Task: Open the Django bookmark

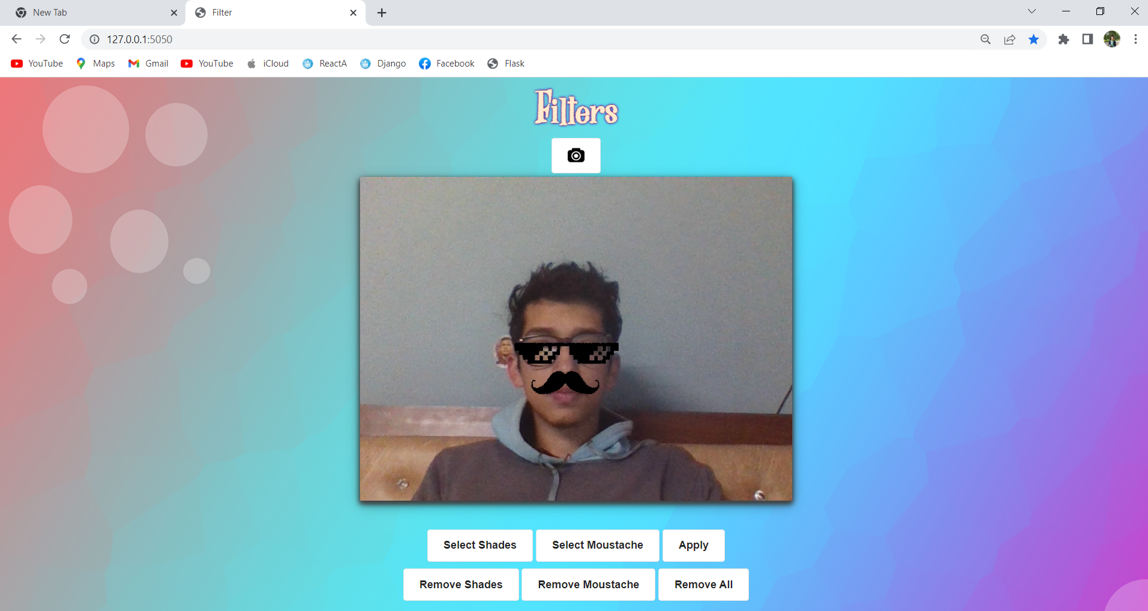Action: tap(383, 63)
